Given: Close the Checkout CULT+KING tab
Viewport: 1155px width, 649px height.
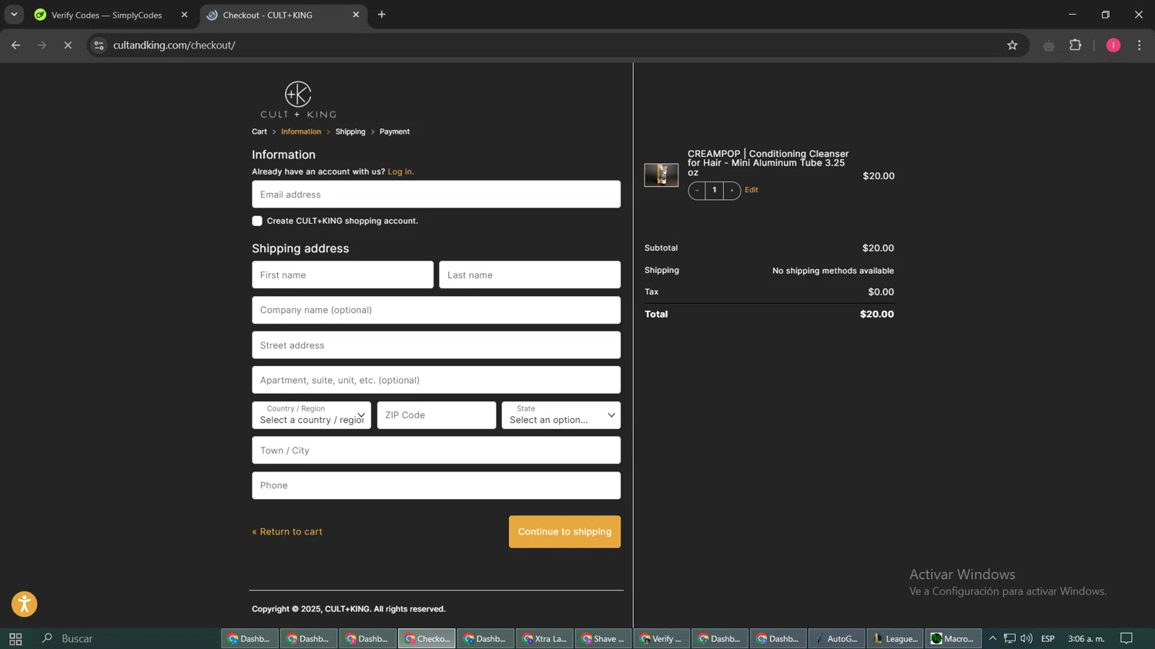Looking at the screenshot, I should pos(356,15).
